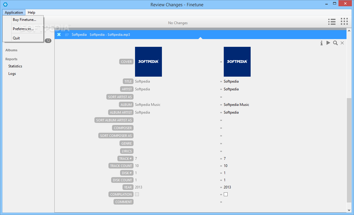The height and width of the screenshot is (215, 354).
Task: Click the COMMENT field label
Action: [123, 202]
